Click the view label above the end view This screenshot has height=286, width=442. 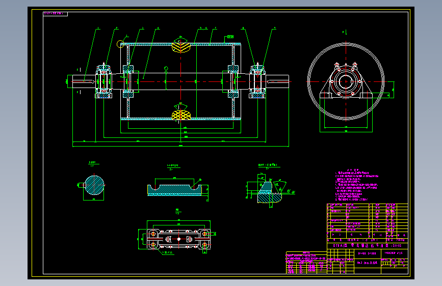[345, 33]
